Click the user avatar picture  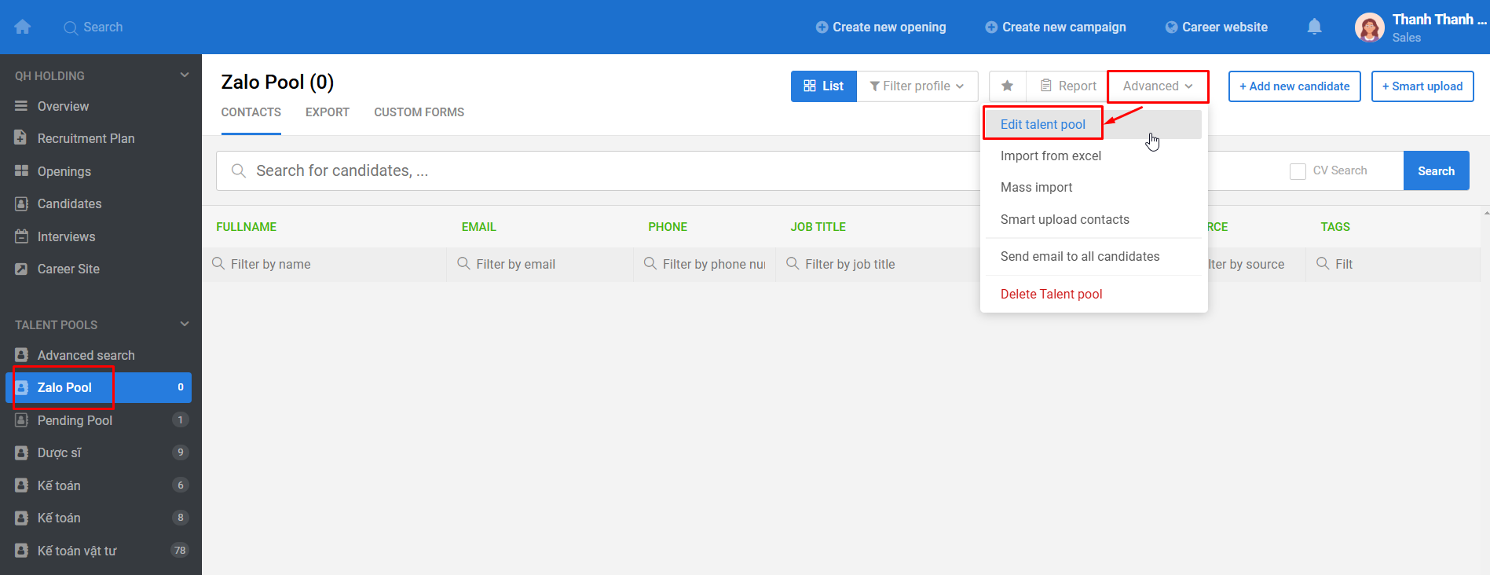tap(1369, 27)
